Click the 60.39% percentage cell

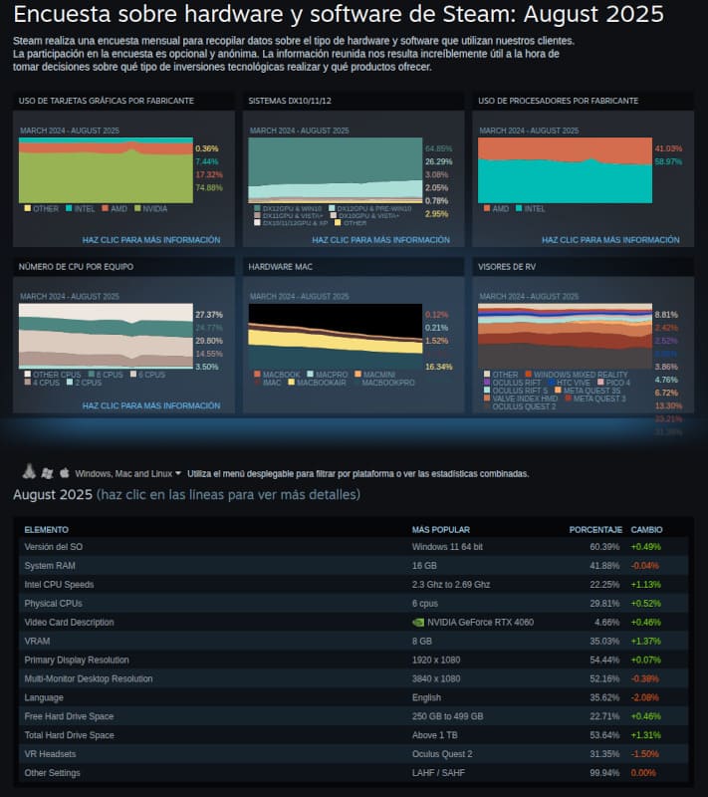(x=604, y=547)
